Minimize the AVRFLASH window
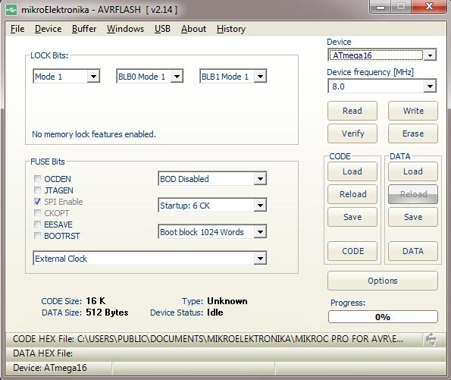 (381, 7)
